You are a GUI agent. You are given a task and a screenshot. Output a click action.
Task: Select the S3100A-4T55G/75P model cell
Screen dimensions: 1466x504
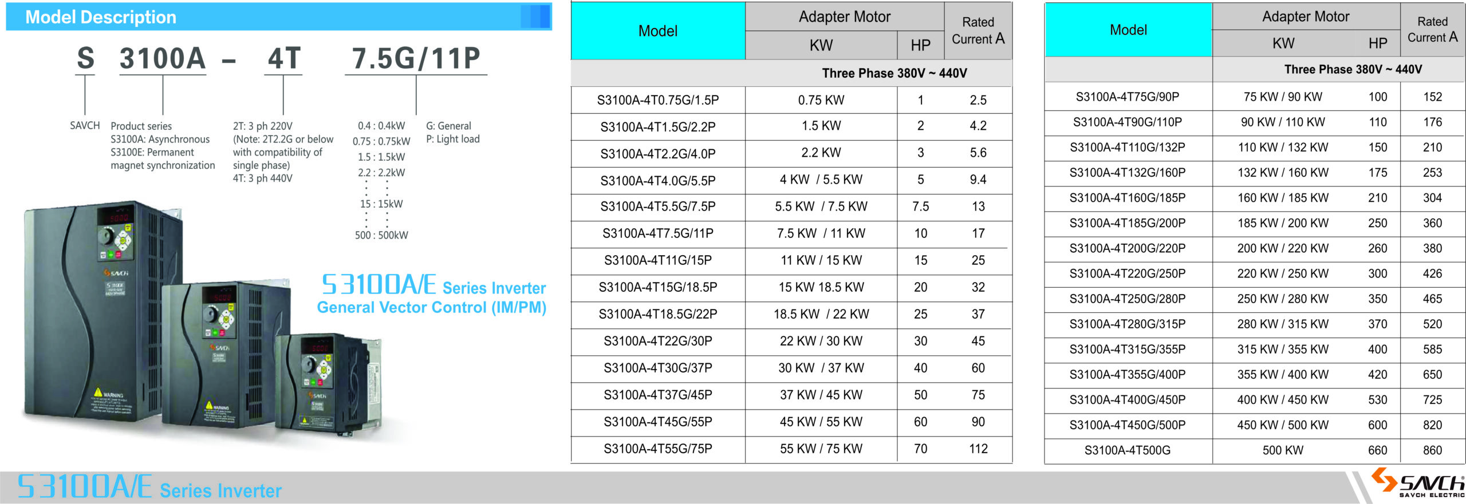(657, 449)
